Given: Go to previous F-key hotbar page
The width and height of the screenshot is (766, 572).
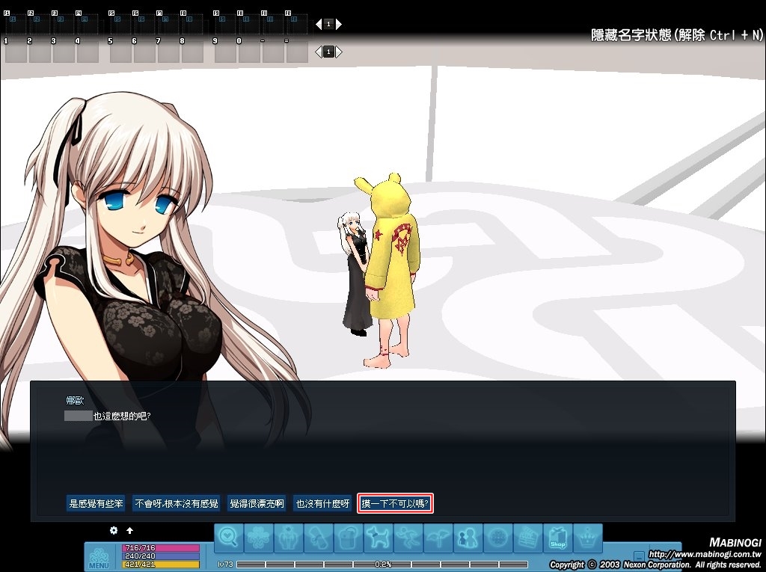Looking at the screenshot, I should click(x=319, y=24).
